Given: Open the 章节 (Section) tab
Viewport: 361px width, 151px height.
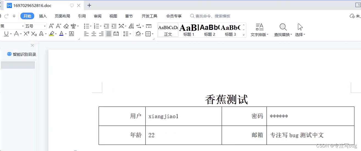Looking at the screenshot, I should (x=129, y=16).
